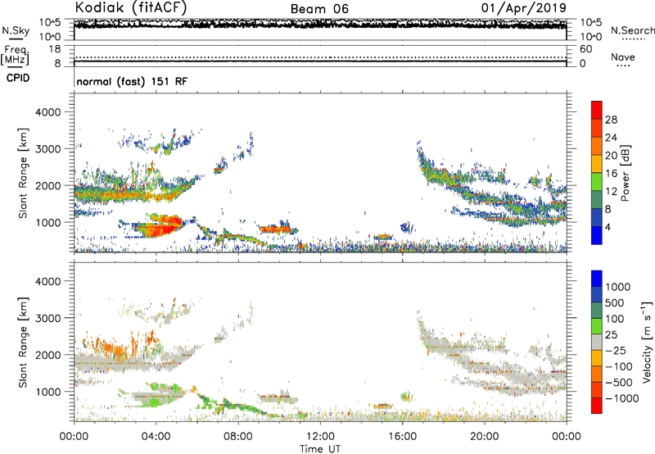Click the "Time UT" axis label

tap(320, 449)
